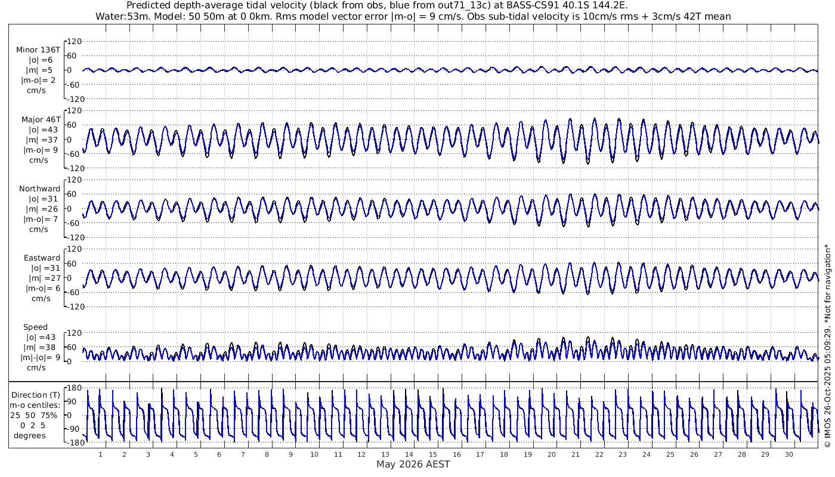Click the -180 tick on Direction axis
This screenshot has width=835, height=477.
click(x=72, y=443)
